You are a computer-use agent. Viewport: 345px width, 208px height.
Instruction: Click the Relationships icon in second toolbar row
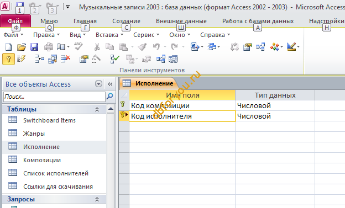coord(161,59)
